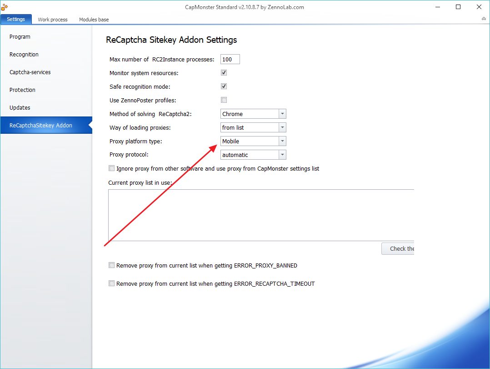
Task: Open the Modules base tab
Action: pyautogui.click(x=94, y=20)
